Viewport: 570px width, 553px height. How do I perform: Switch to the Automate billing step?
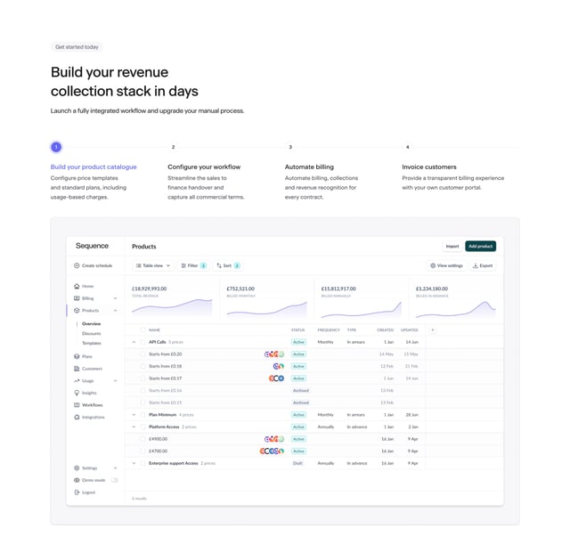[309, 167]
